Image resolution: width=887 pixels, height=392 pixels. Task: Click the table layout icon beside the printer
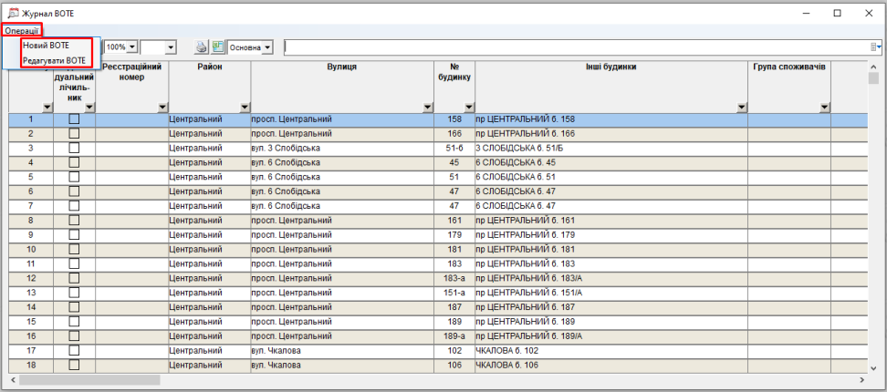[218, 47]
